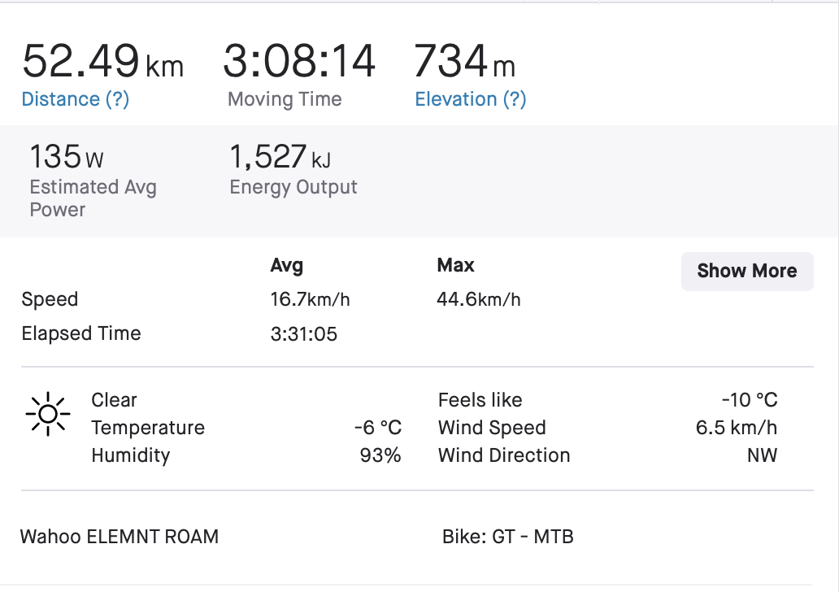This screenshot has height=592, width=839.
Task: Open the Distance (?) help link
Action: click(x=76, y=99)
